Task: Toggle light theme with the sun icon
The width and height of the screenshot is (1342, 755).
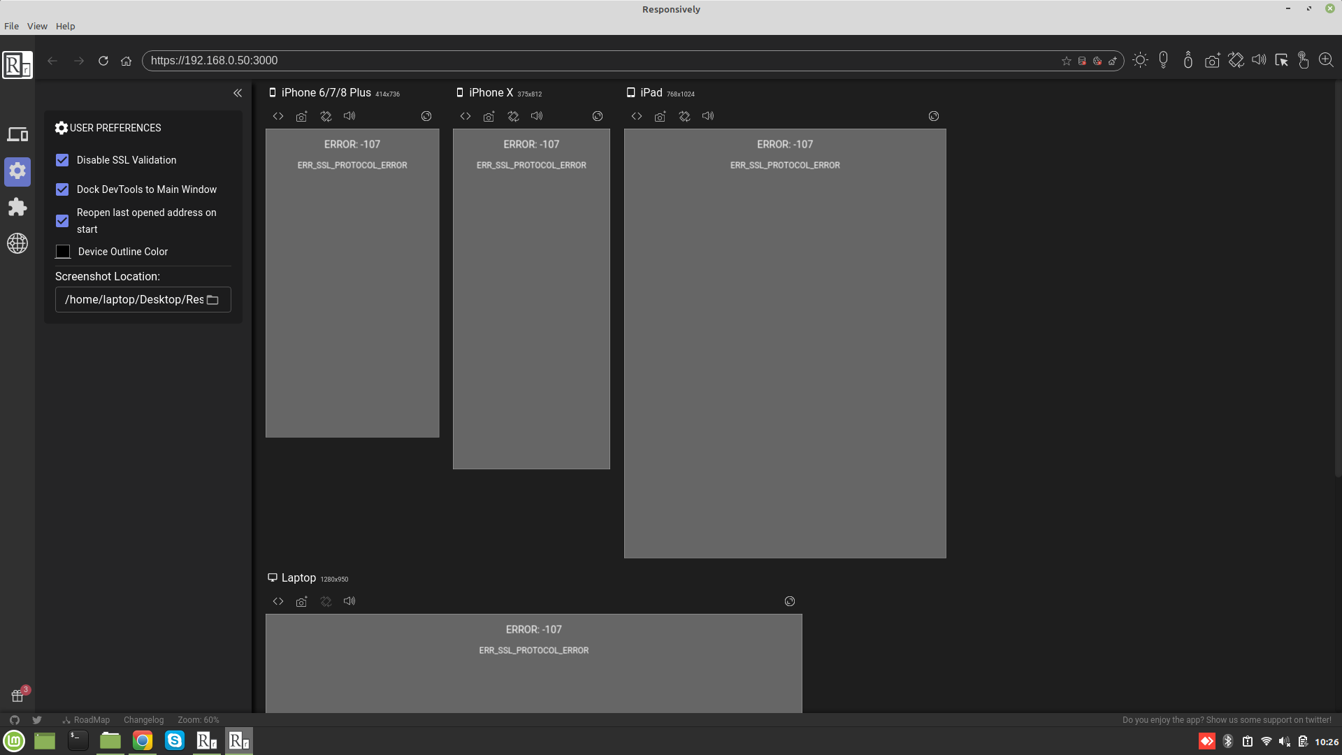Action: tap(1141, 60)
